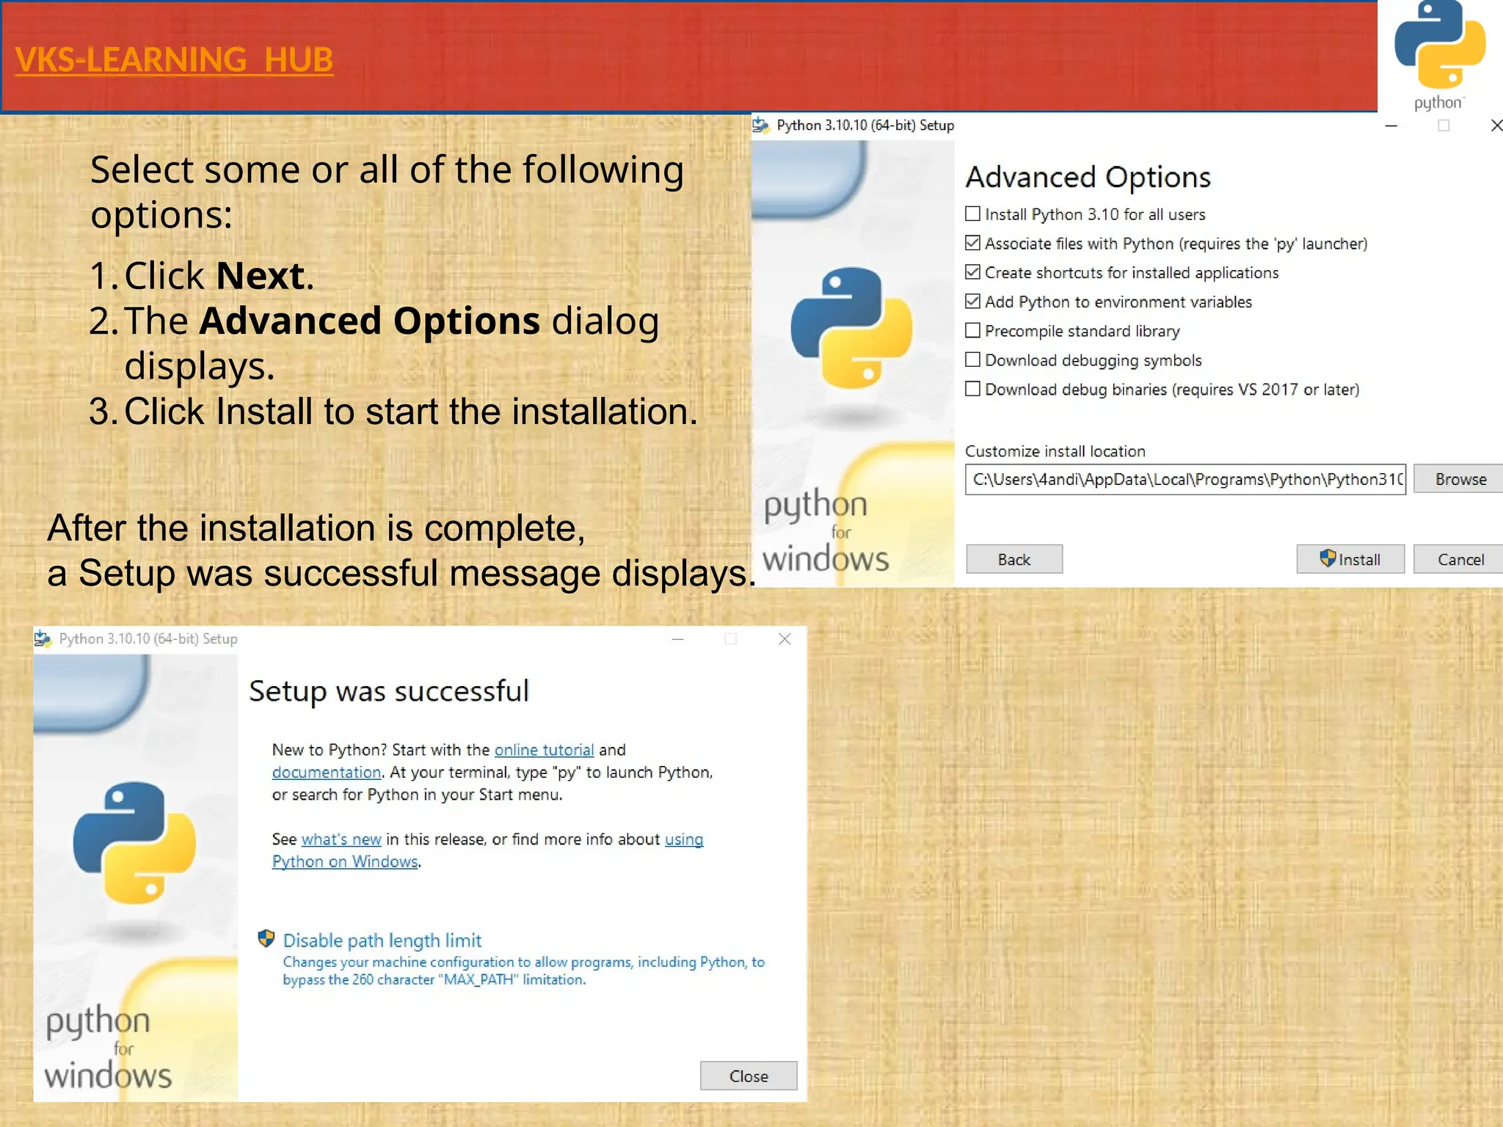Screen dimensions: 1503x1127
Task: Click shield icon beside Disable path length limit
Action: (266, 939)
